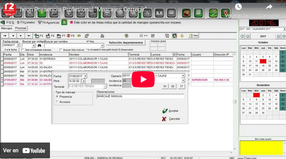Click the brown book toolbar icon
The width and height of the screenshot is (286, 159).
[186, 13]
